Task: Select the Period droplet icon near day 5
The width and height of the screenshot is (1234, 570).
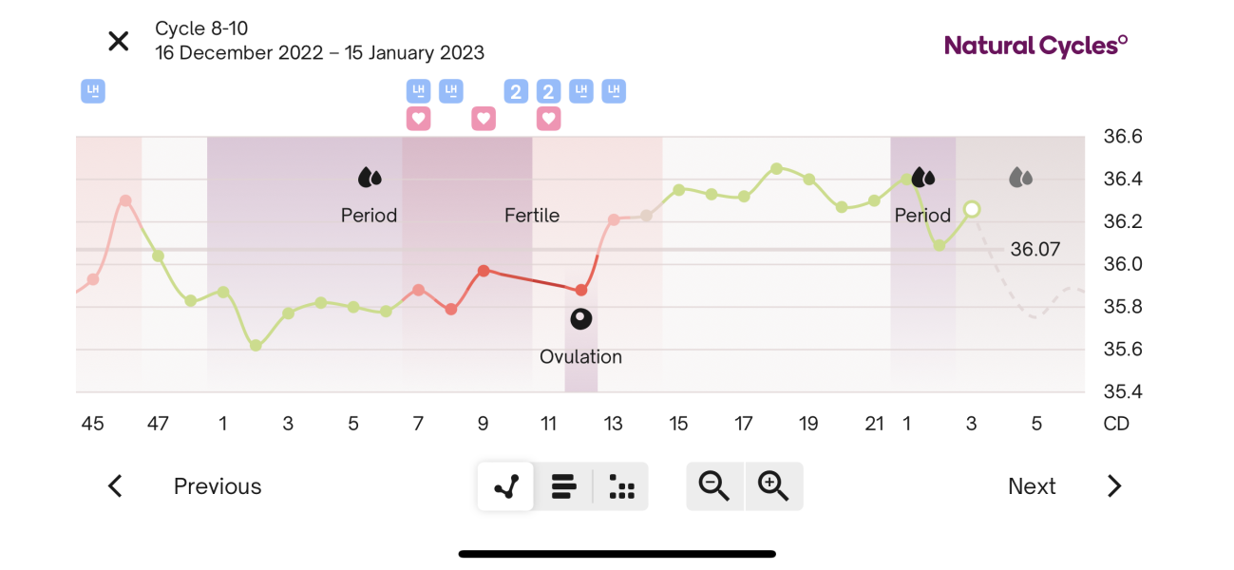Action: pyautogui.click(x=369, y=177)
